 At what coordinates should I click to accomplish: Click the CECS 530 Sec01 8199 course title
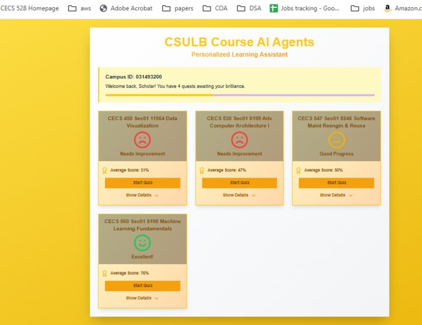point(239,122)
